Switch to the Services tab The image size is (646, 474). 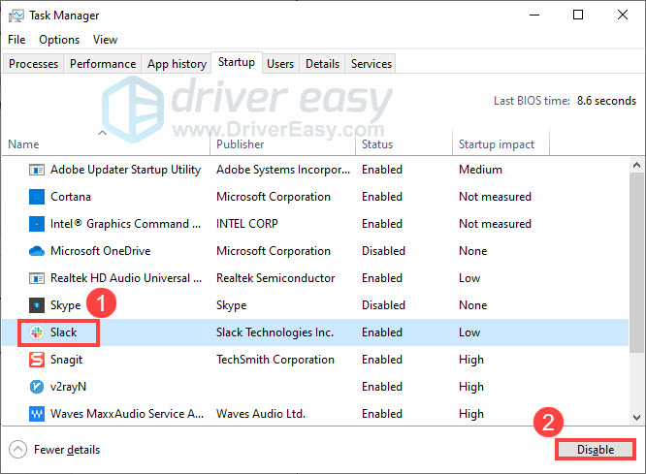(371, 64)
